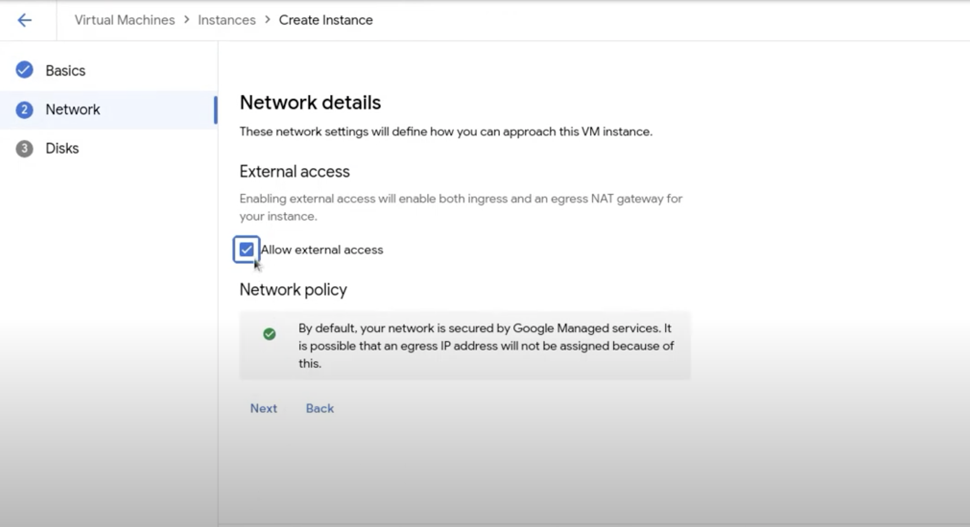970x527 pixels.
Task: Click the first breadcrumb chevron separator
Action: (x=187, y=20)
